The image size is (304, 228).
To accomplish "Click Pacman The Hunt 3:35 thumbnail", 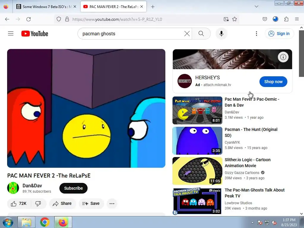I will (x=197, y=140).
